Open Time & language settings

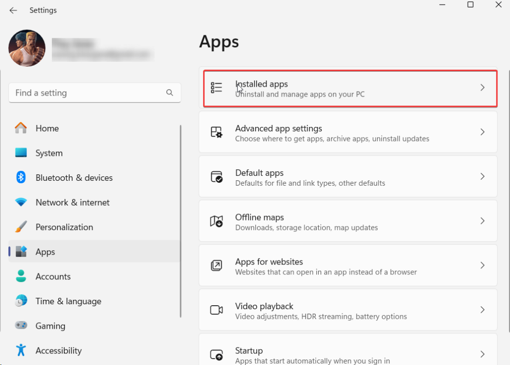click(68, 301)
